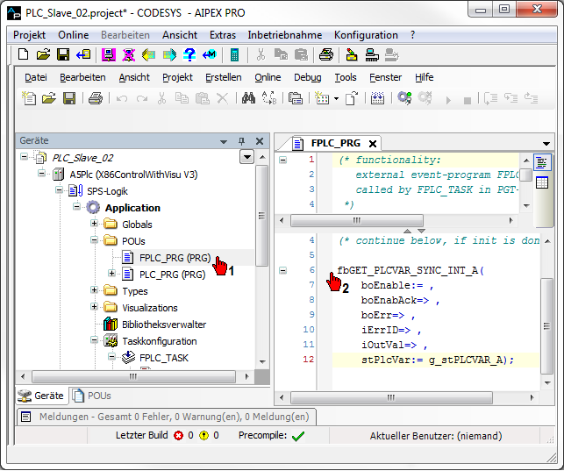
Task: Click the teal calculator icon
Action: [x=234, y=54]
